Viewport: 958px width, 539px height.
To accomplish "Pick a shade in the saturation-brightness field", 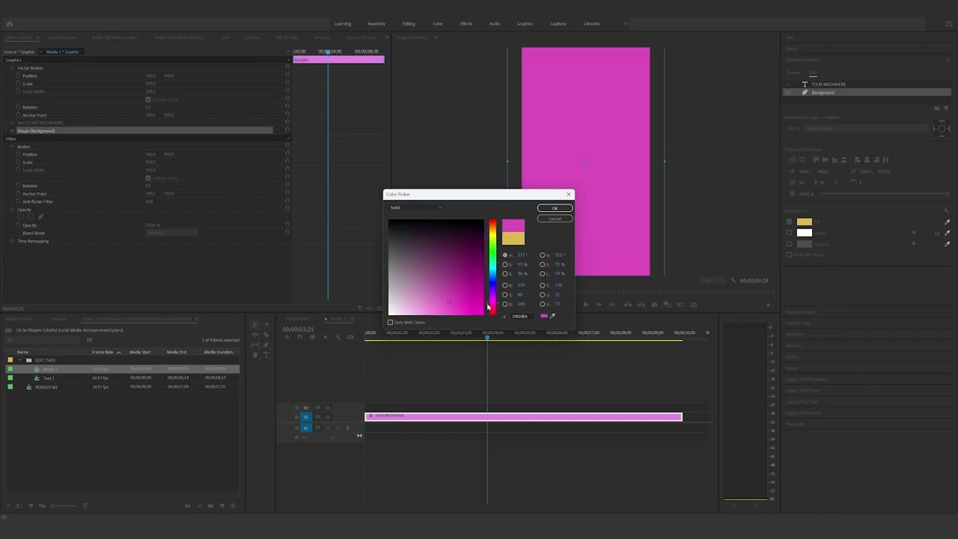I will click(x=436, y=267).
